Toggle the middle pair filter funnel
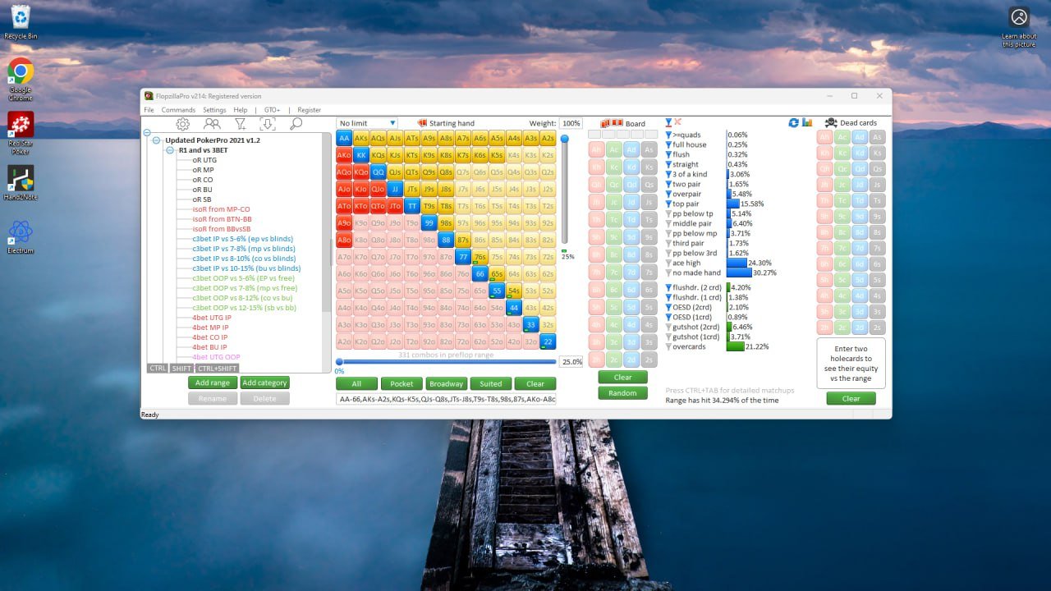The height and width of the screenshot is (591, 1051). pos(669,223)
